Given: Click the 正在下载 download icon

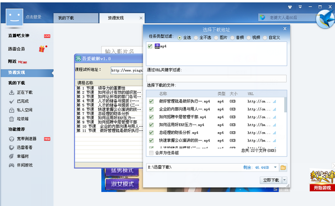Looking at the screenshot, I should pos(12,93).
